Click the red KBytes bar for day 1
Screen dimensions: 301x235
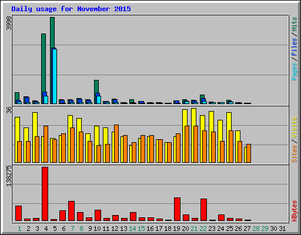point(18,213)
